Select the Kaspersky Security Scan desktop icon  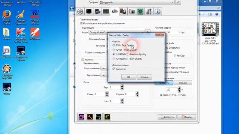point(21,35)
